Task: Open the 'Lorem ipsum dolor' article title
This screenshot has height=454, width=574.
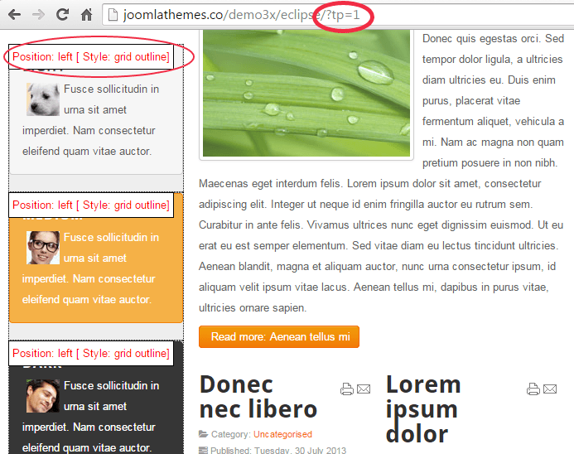Action: (x=423, y=408)
